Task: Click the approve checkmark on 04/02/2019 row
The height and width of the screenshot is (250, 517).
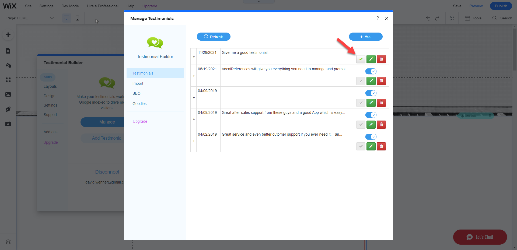Action: (x=361, y=146)
